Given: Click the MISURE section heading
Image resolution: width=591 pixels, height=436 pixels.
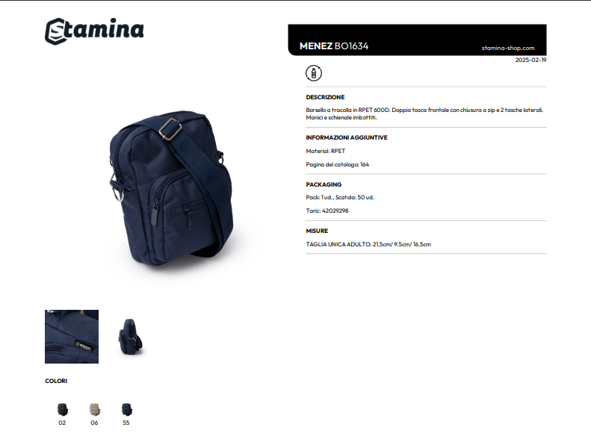Looking at the screenshot, I should (317, 231).
